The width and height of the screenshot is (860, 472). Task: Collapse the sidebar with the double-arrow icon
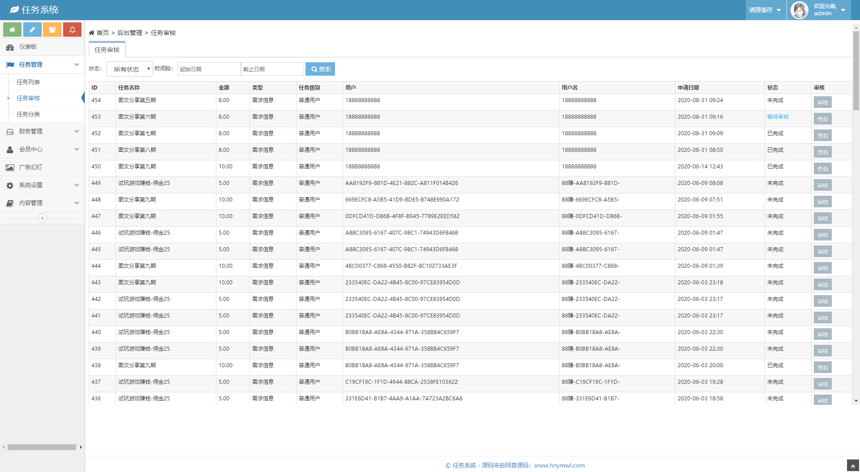[x=43, y=218]
